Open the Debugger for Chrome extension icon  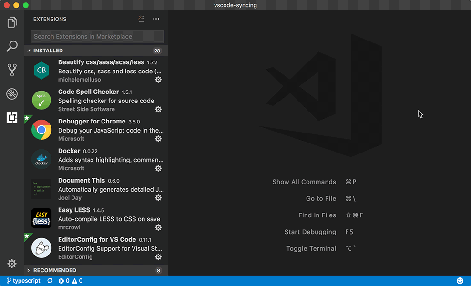point(41,130)
